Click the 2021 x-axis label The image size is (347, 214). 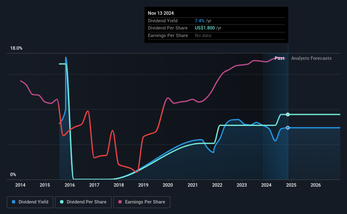(193, 185)
